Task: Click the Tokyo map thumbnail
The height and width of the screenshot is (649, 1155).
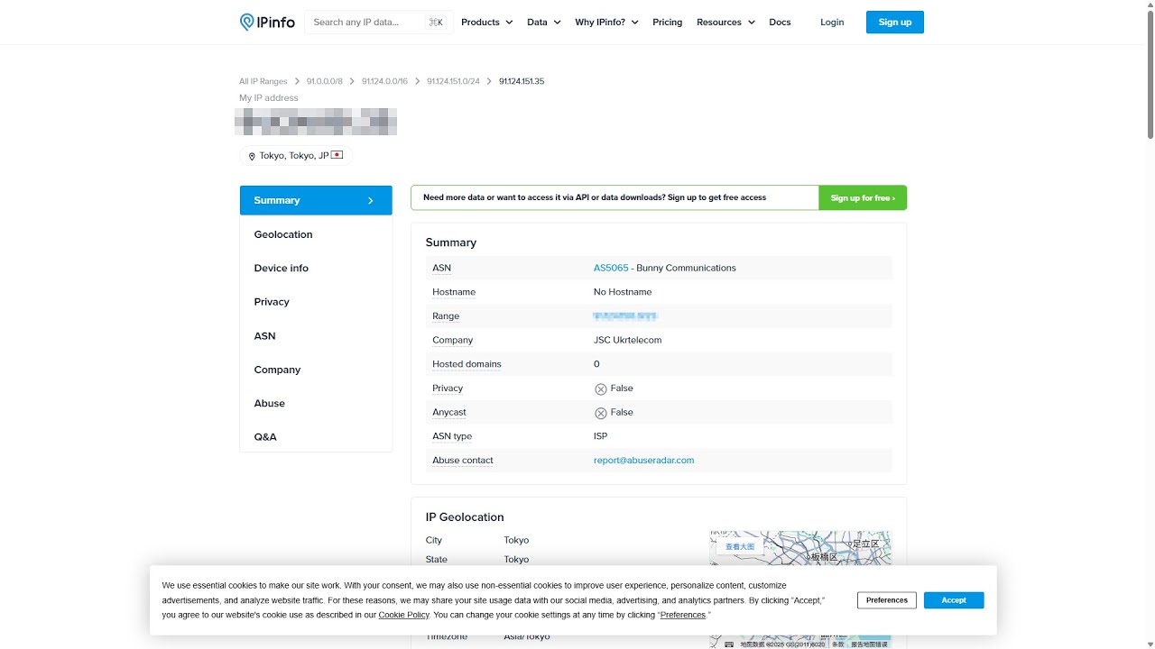Action: [800, 589]
